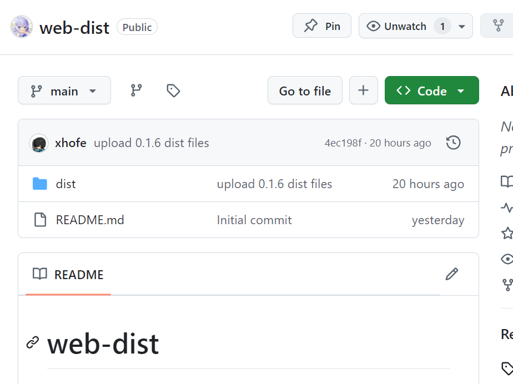Click the Public visibility badge

point(137,27)
